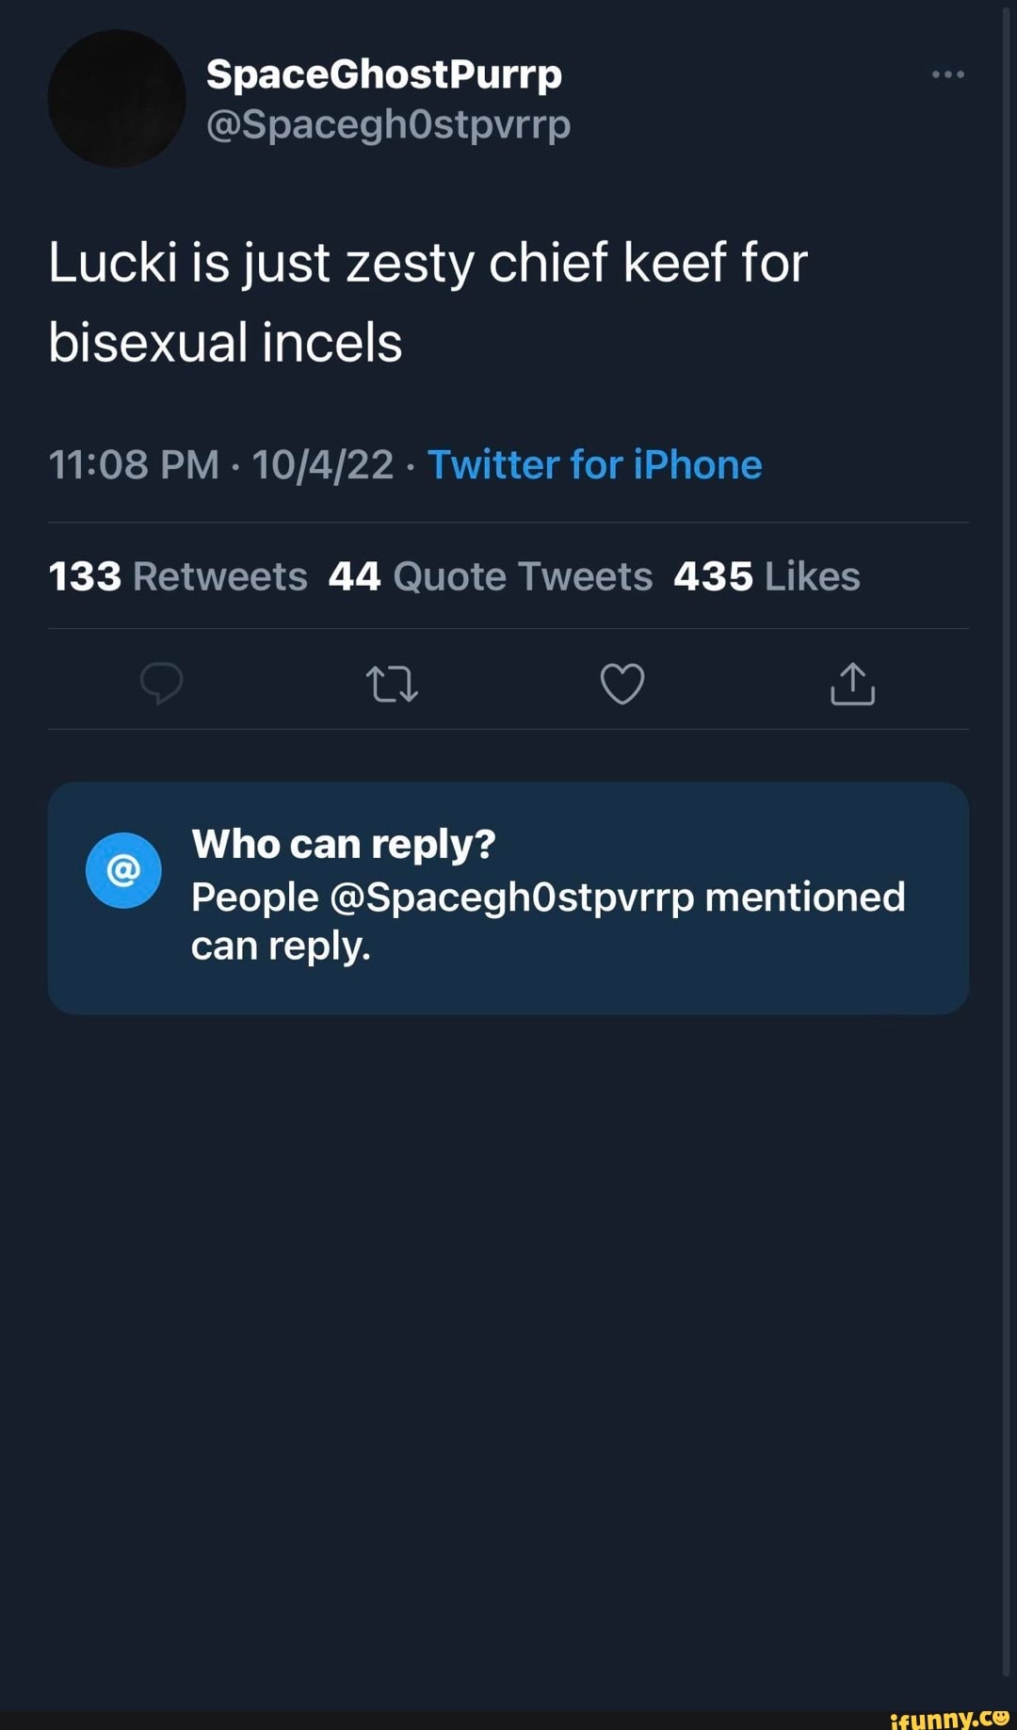Open the three-dot more options menu
Image resolution: width=1017 pixels, height=1730 pixels.
pos(947,74)
